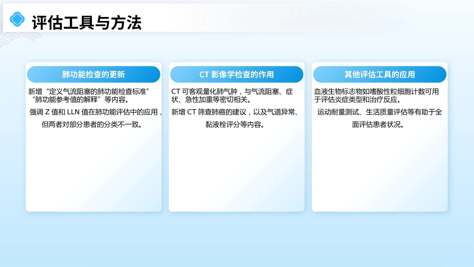Select the line 新增 CT 筛查肺癌的建议

click(235, 112)
